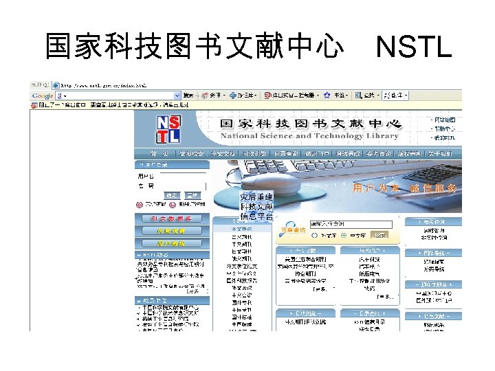495x371 pixels.
Task: Click the popup blocker icon on Google toolbar
Action: click(x=267, y=95)
